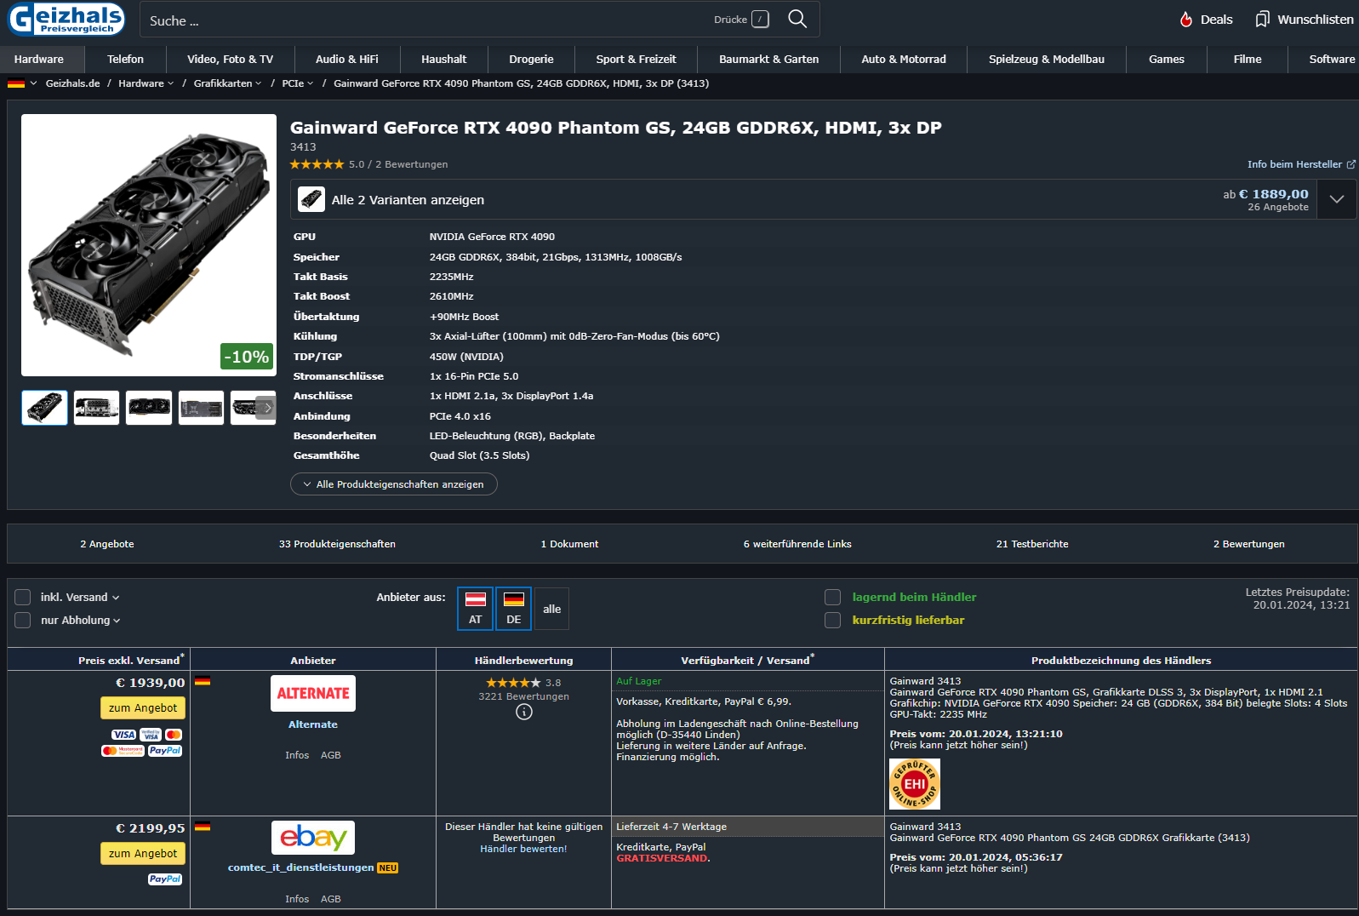Open Infos link for ebay vendor
This screenshot has height=916, width=1359.
(297, 899)
